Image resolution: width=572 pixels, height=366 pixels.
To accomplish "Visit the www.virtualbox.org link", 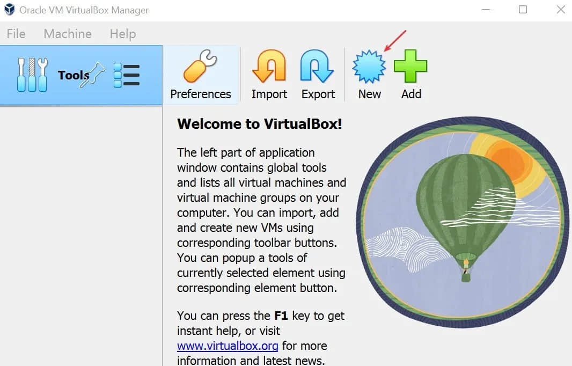I will 228,346.
